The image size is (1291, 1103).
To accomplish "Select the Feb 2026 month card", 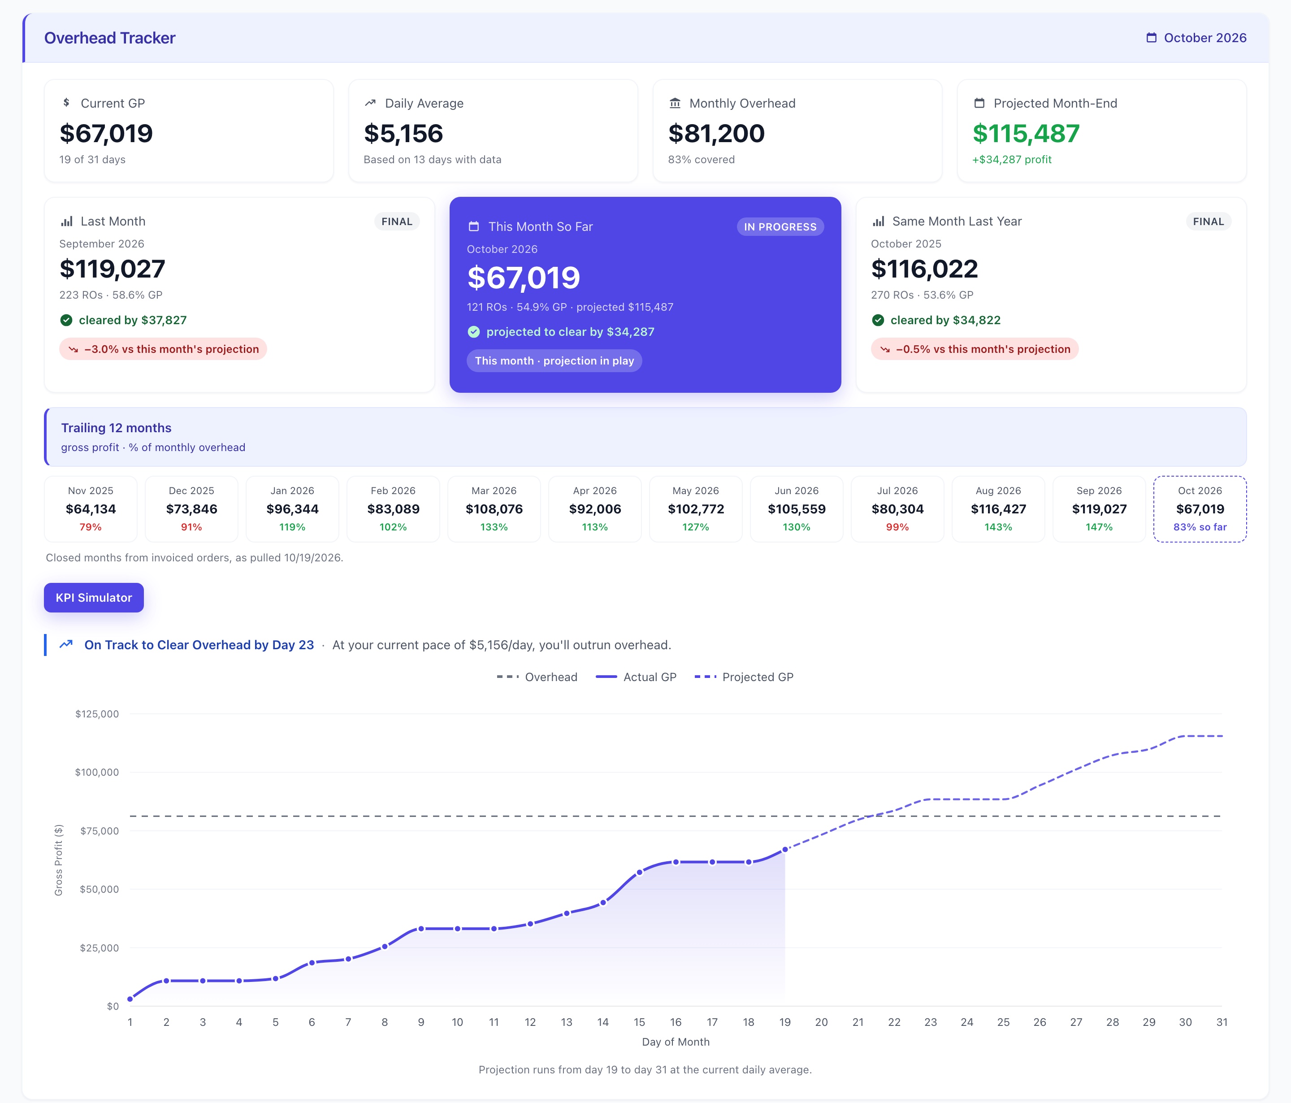I will 393,509.
